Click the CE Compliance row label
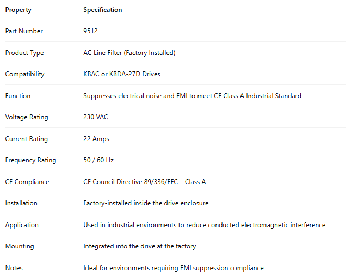Screen dimensions: 346x280 coord(27,182)
